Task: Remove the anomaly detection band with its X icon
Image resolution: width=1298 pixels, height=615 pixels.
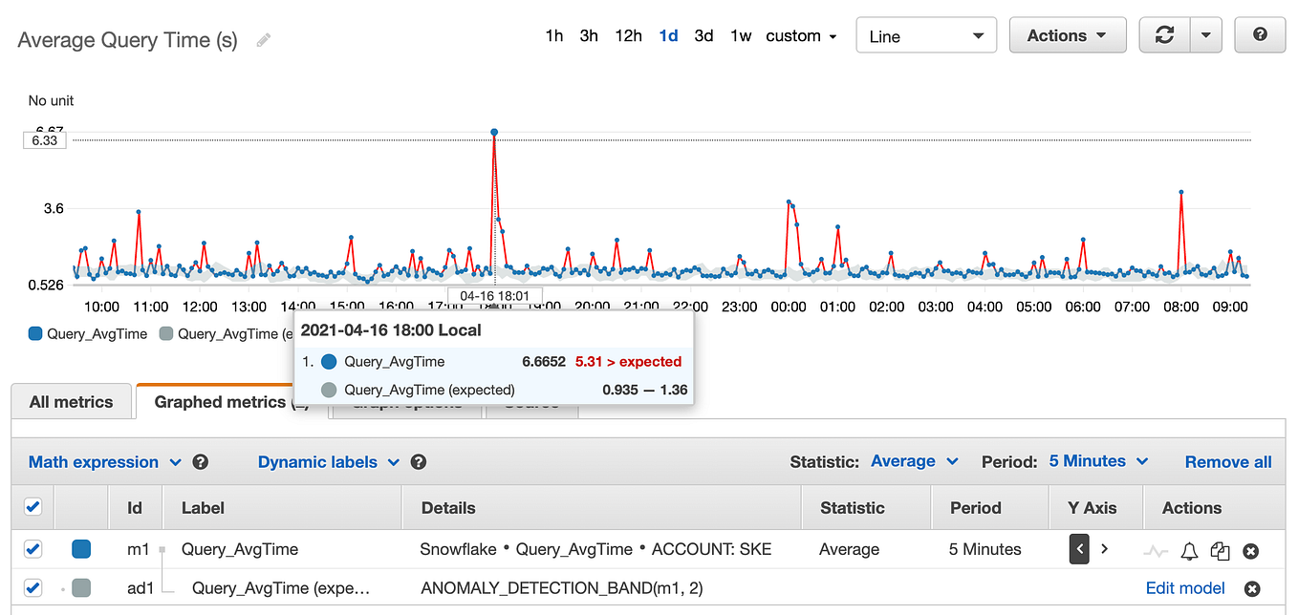Action: click(1251, 588)
